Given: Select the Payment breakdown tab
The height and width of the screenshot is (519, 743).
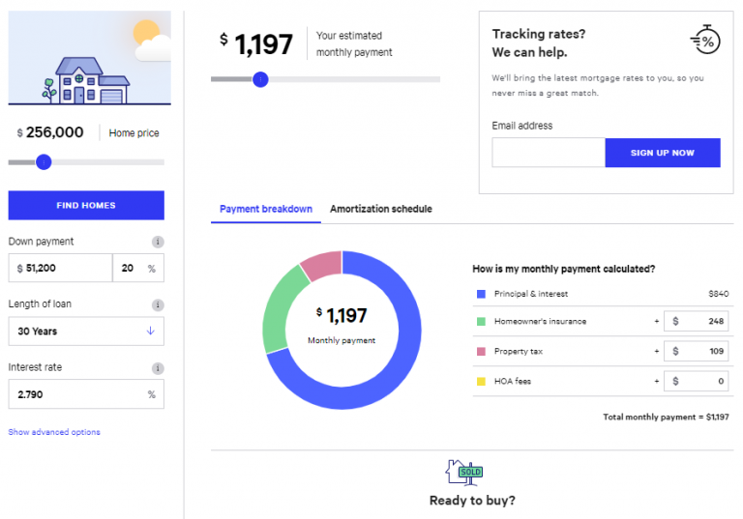Looking at the screenshot, I should pos(266,209).
